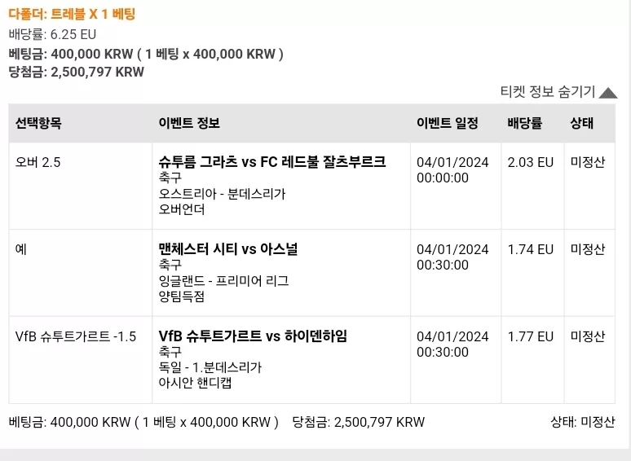Click the 1.74 EU odds value

point(531,249)
